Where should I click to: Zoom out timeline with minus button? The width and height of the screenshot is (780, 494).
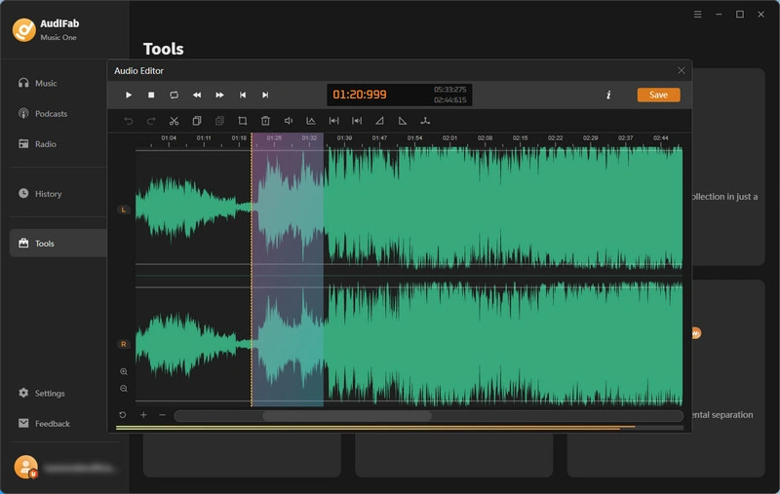pos(162,415)
